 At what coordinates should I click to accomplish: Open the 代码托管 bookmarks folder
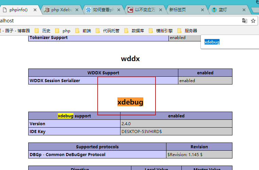(x=108, y=31)
